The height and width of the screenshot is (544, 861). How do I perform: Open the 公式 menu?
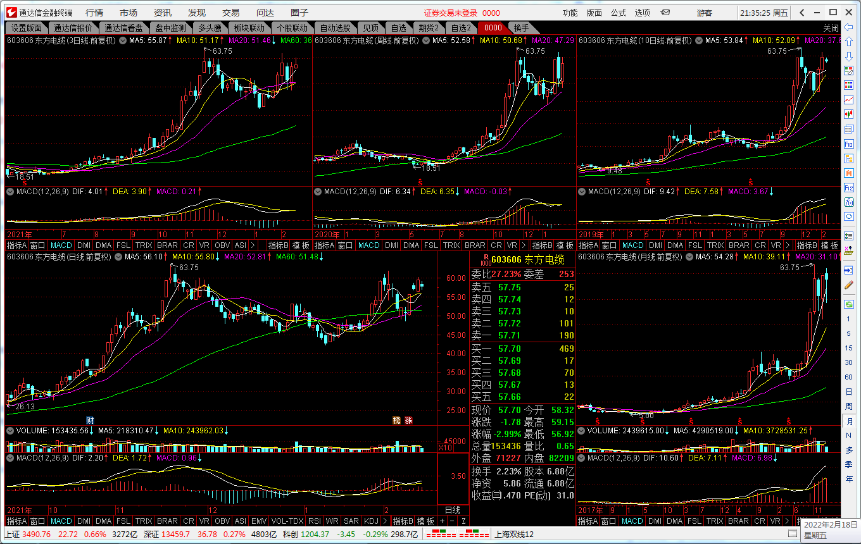click(619, 13)
